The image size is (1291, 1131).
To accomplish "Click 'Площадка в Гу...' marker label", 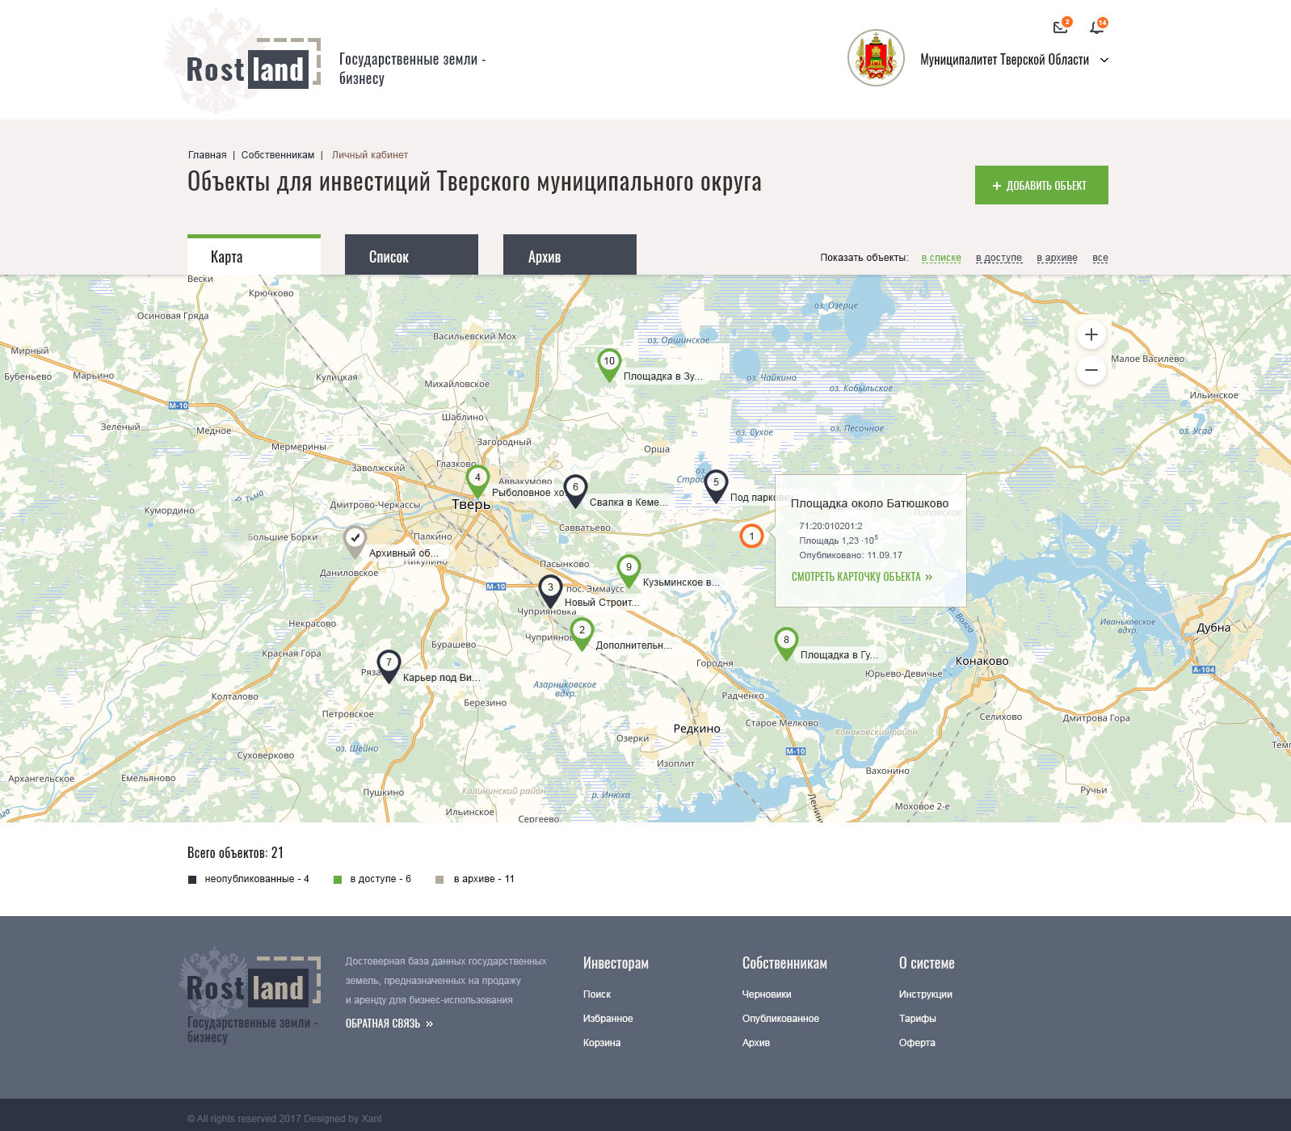I will [839, 655].
